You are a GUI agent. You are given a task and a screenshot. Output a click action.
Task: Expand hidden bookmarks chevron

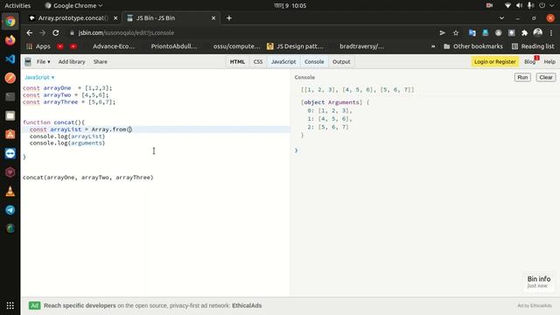(433, 46)
